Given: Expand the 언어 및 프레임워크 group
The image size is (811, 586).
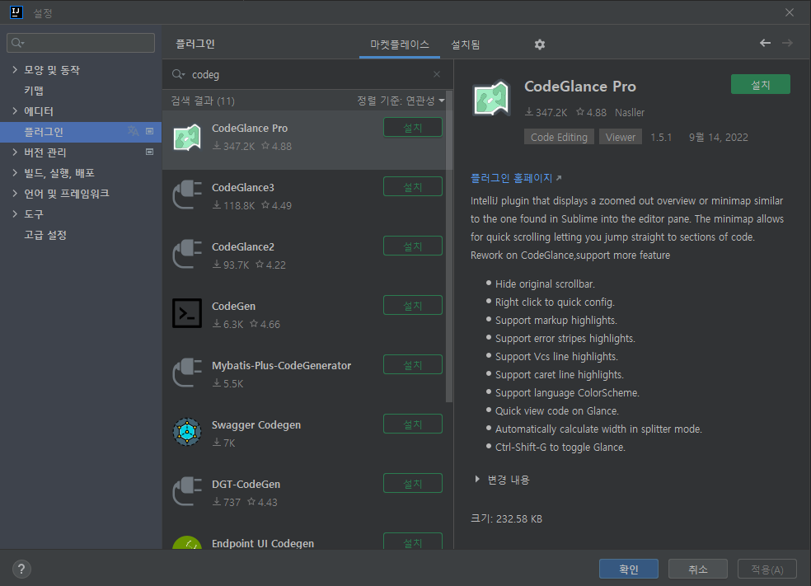Looking at the screenshot, I should coord(15,194).
